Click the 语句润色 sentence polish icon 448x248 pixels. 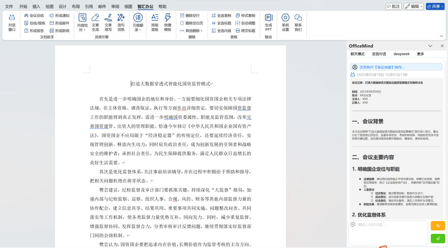tap(121, 22)
